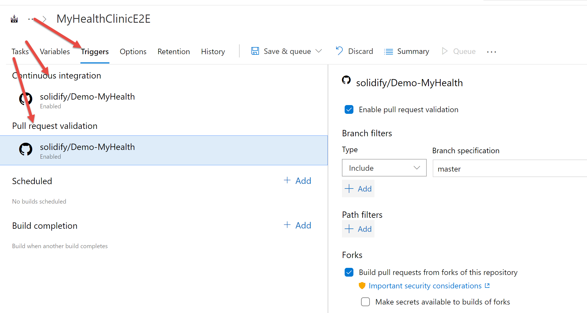Open the Summary view label

pos(413,51)
